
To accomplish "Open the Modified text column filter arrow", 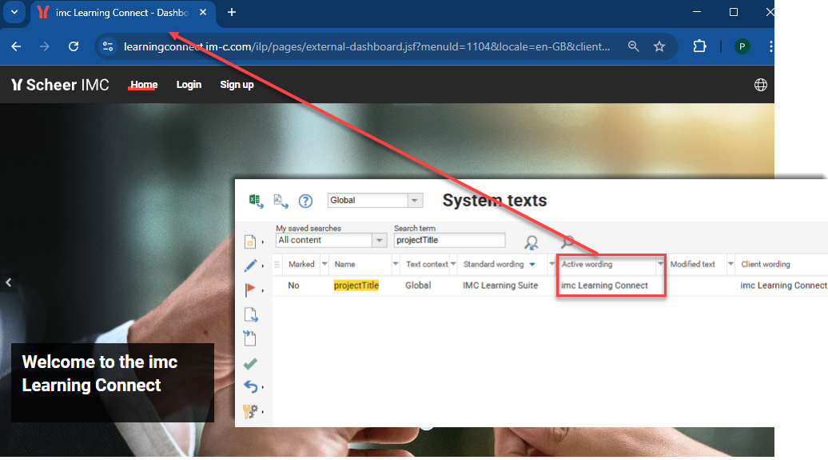I will 730,264.
